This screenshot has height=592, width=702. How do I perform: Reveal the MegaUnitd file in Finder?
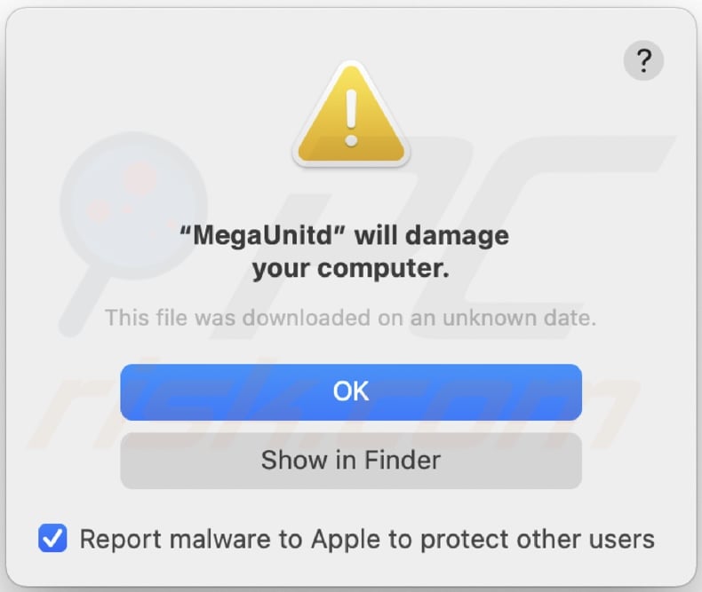click(351, 460)
